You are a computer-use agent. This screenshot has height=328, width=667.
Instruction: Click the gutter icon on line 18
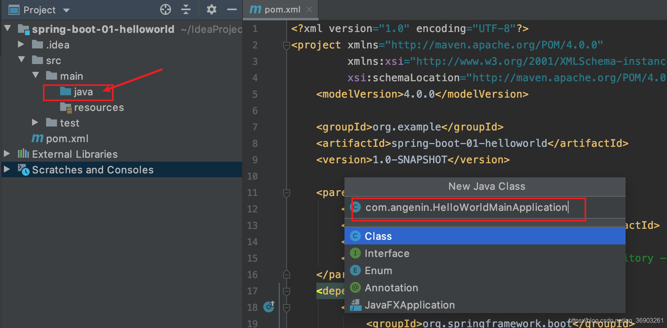click(x=269, y=307)
